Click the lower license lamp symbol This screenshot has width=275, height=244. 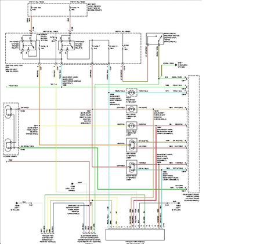[x=9, y=145]
